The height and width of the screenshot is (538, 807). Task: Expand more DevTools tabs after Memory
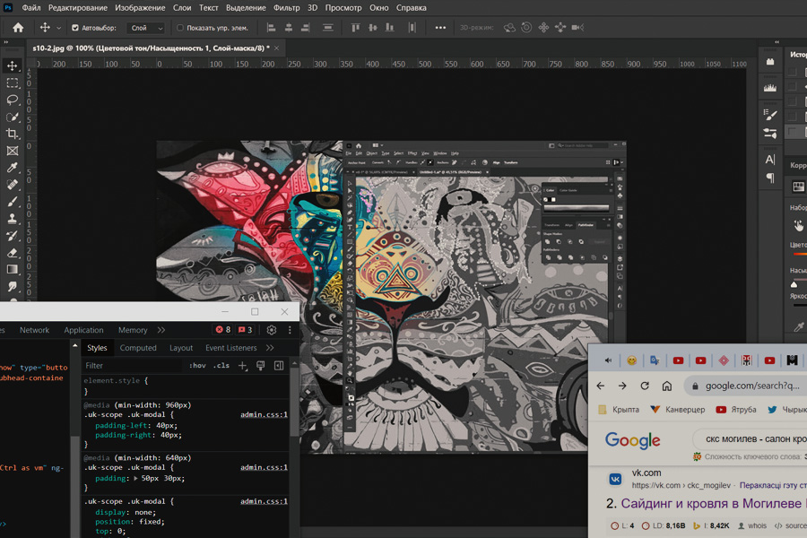tap(161, 330)
